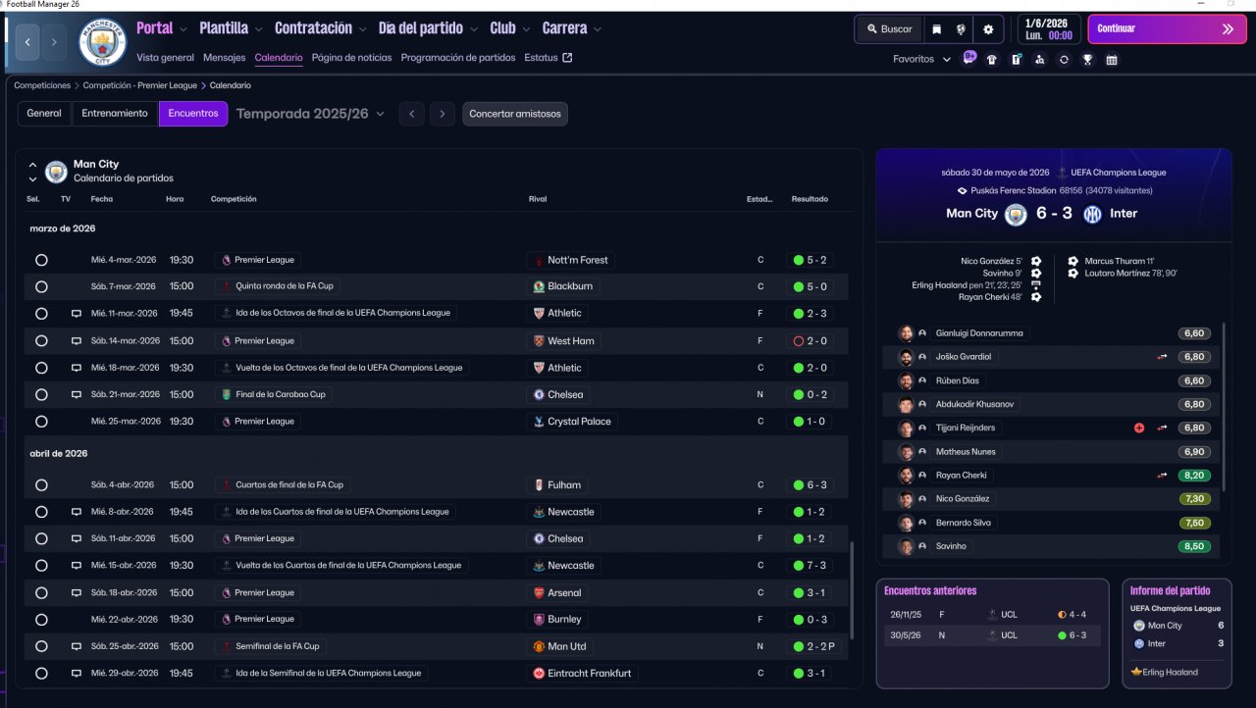This screenshot has width=1256, height=708.
Task: Click the shirt icon in favorites bar
Action: click(992, 59)
